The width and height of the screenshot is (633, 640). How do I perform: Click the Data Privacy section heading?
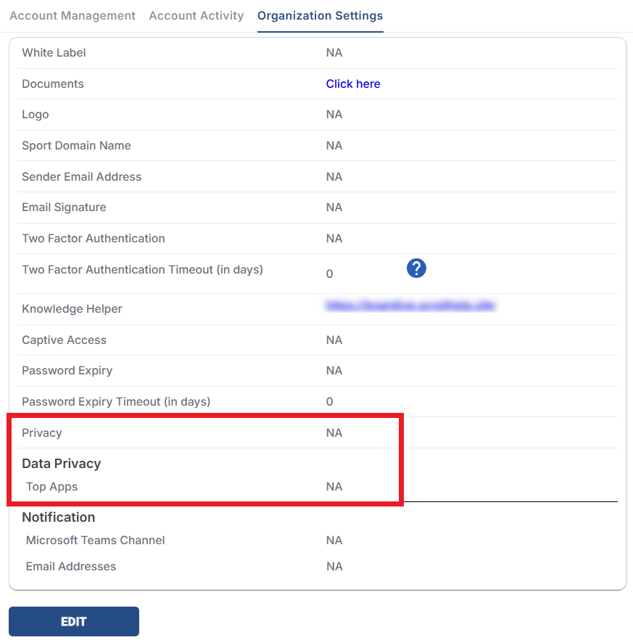(x=62, y=463)
